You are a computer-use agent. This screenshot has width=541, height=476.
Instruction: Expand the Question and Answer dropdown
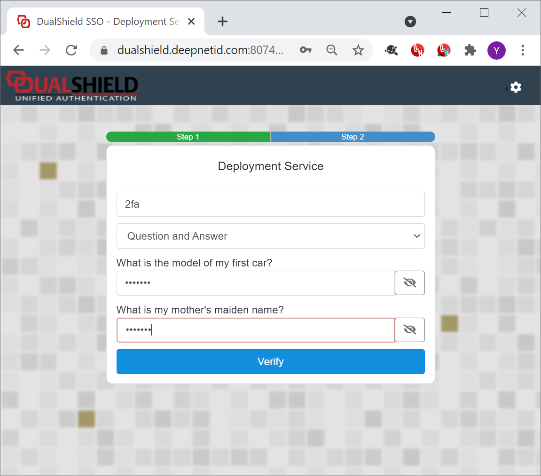[270, 236]
